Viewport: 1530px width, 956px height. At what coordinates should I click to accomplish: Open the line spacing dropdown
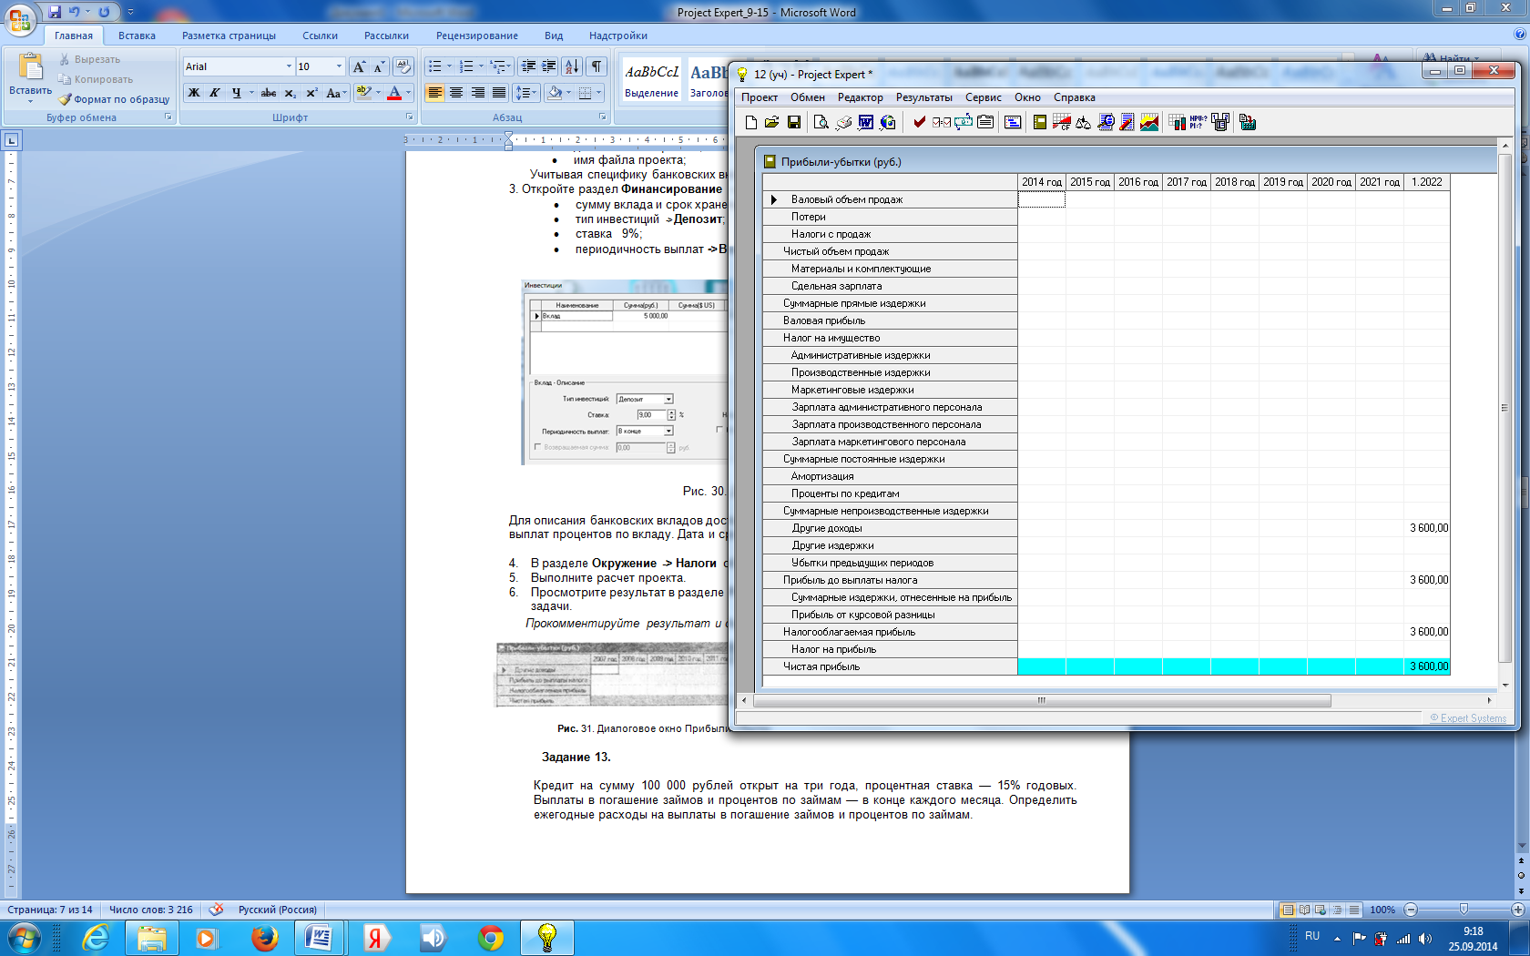pyautogui.click(x=526, y=93)
